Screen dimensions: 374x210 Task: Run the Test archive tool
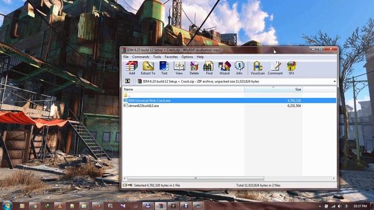click(164, 68)
